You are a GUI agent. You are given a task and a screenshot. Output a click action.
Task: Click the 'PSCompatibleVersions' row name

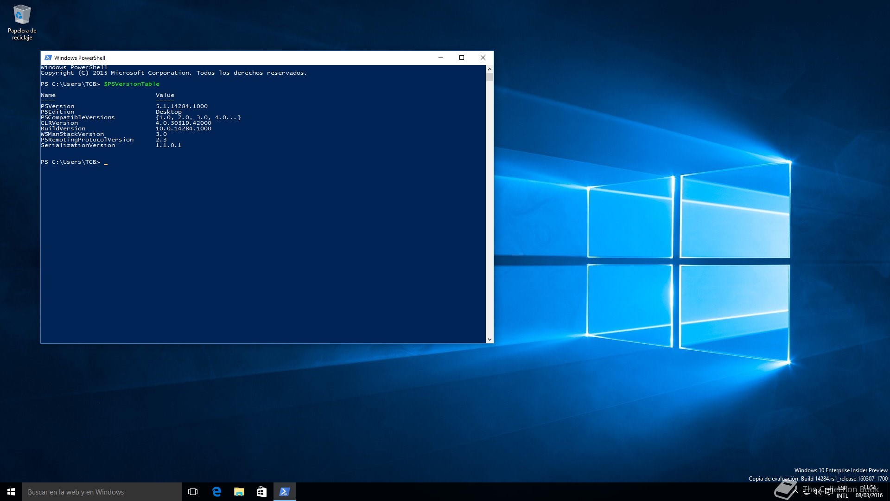click(78, 117)
